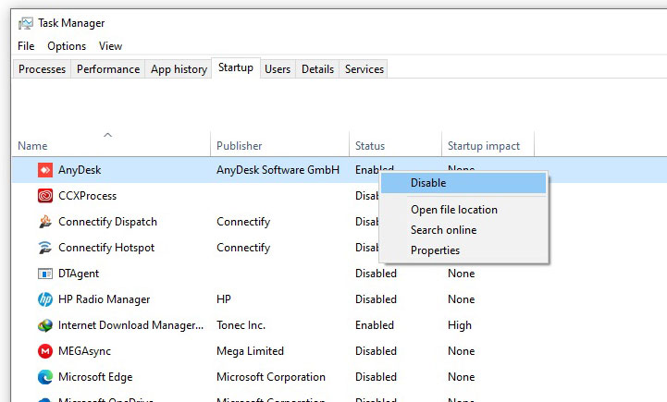Select the Connectify Dispatch entry

[107, 222]
